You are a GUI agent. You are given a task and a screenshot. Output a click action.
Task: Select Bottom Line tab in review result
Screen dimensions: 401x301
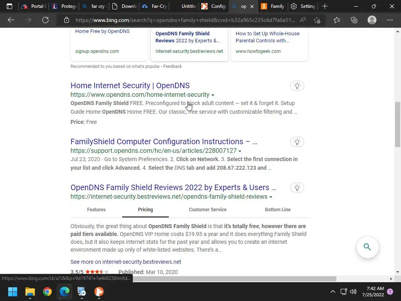[278, 210]
